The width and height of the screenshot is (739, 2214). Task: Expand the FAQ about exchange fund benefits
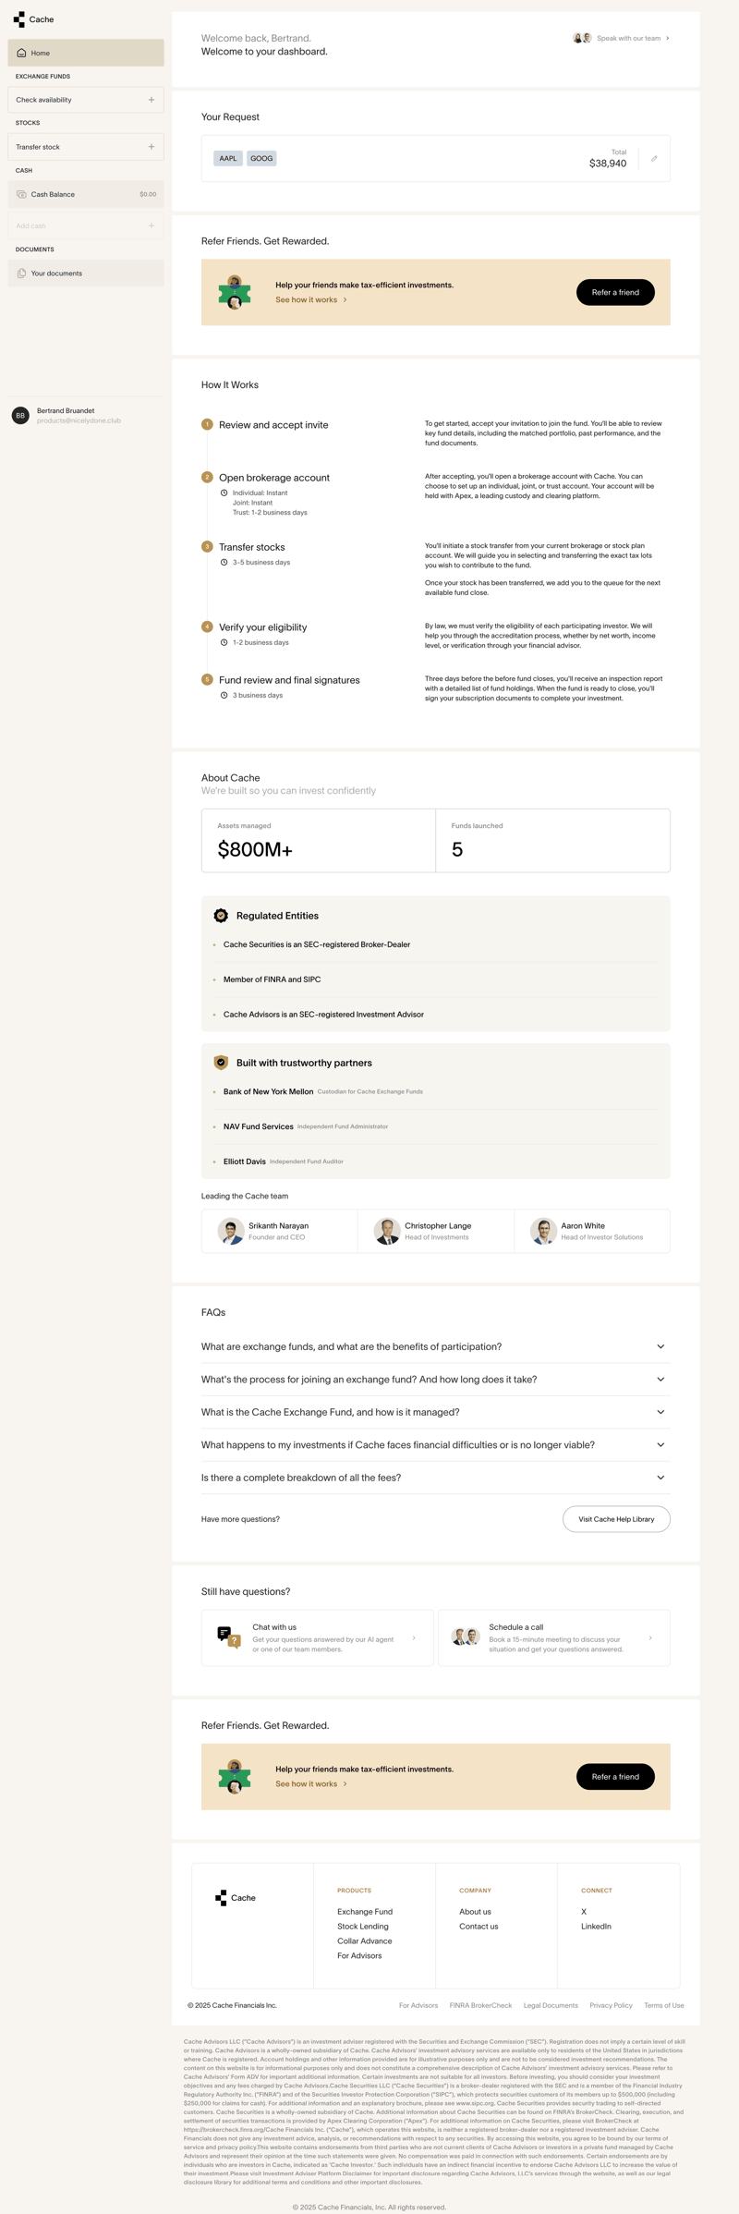coord(660,1346)
